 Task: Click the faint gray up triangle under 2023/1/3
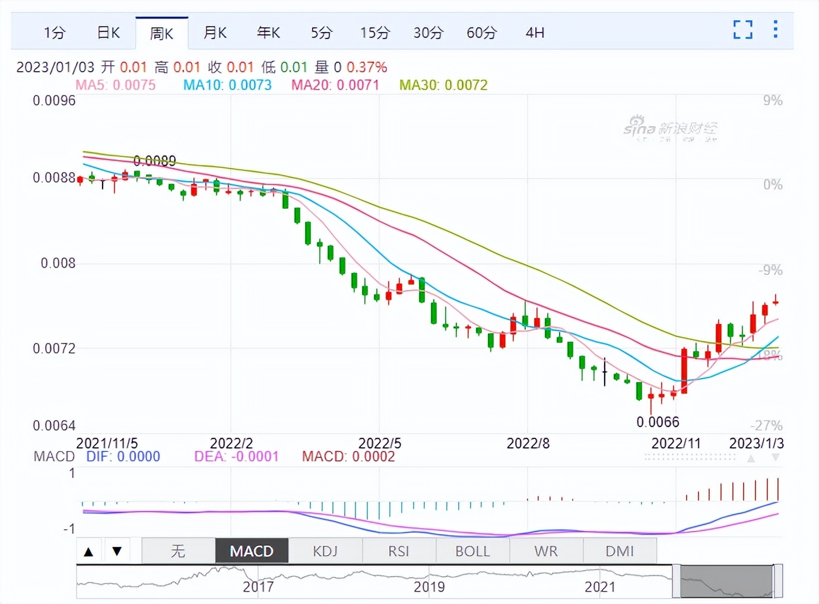751,458
